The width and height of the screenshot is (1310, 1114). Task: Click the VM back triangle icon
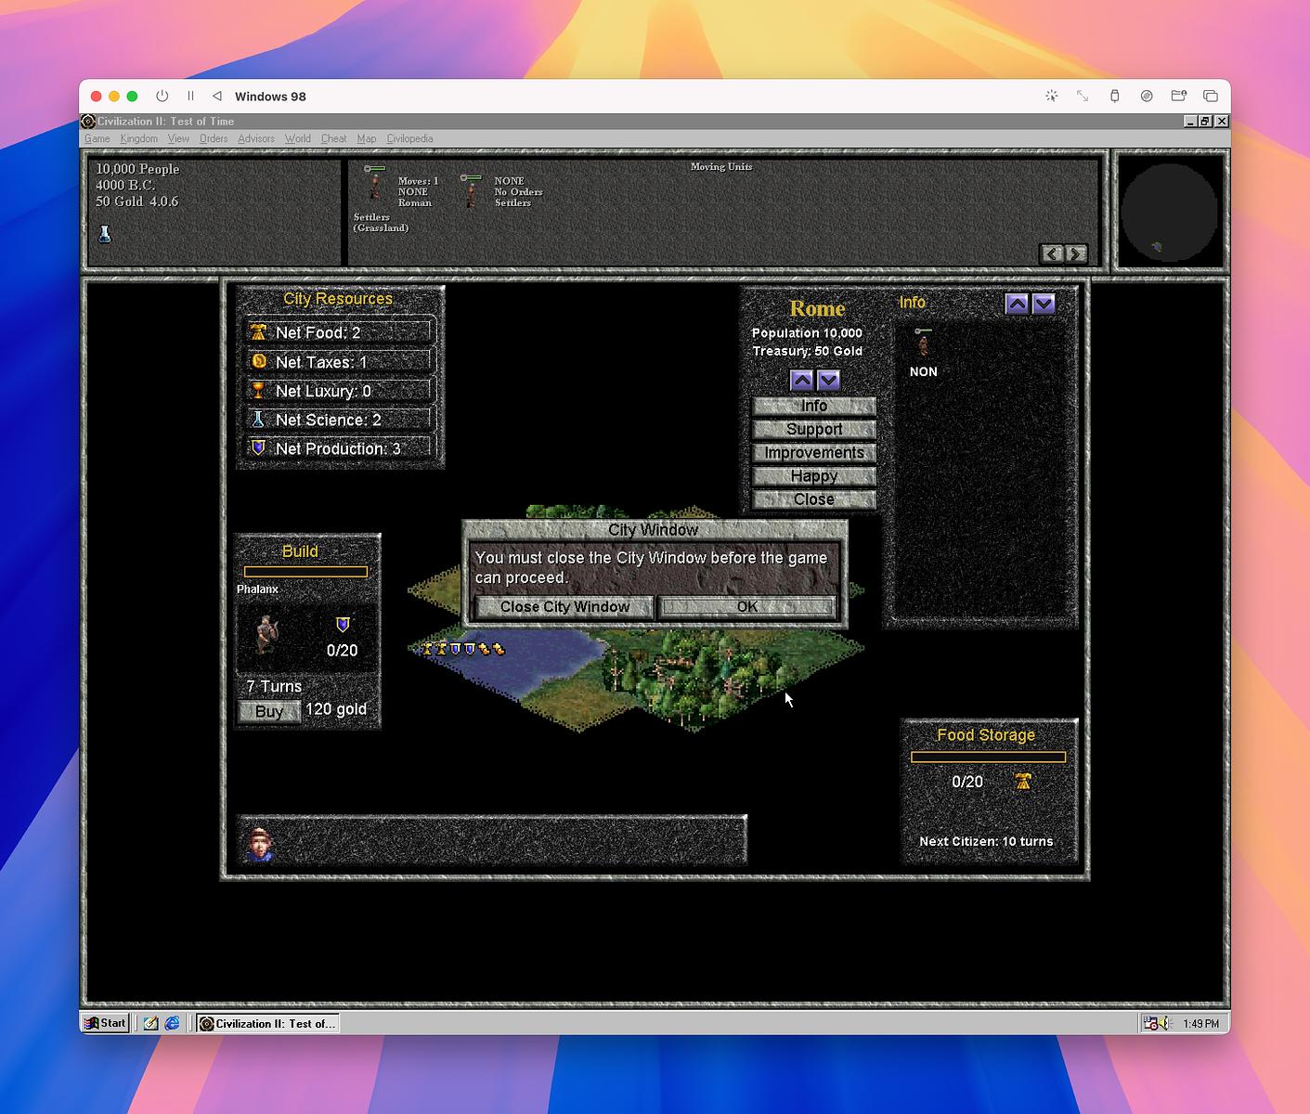(x=217, y=96)
